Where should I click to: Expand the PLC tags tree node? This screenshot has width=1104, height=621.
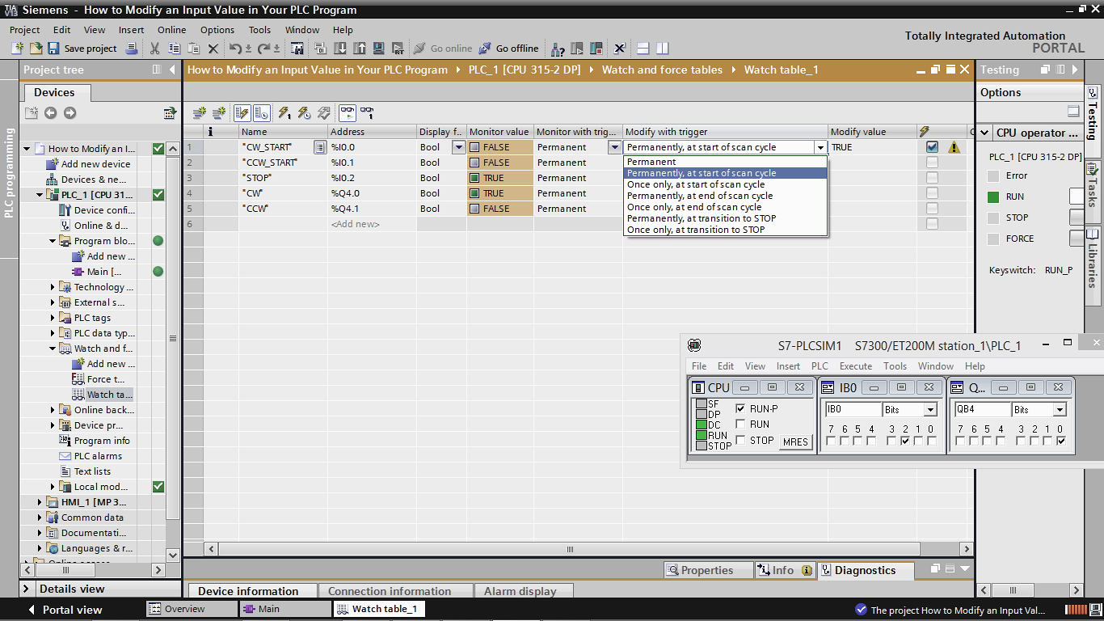(53, 318)
